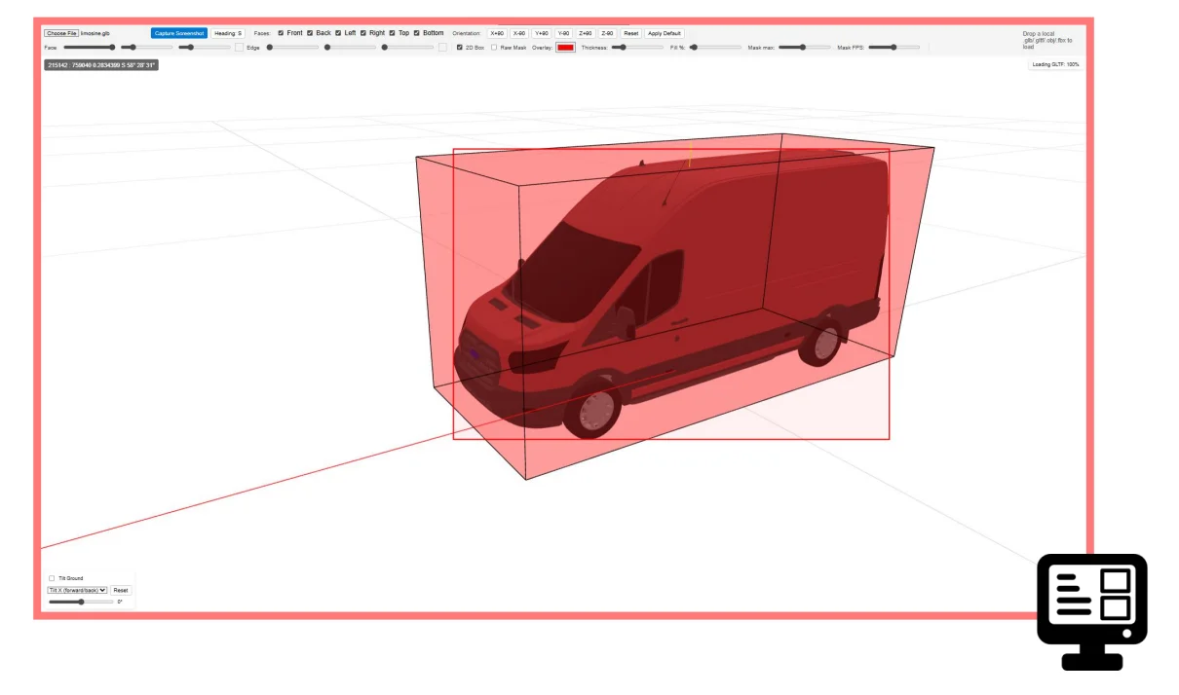
Task: Open the color swatch left of Edge label
Action: coord(240,47)
